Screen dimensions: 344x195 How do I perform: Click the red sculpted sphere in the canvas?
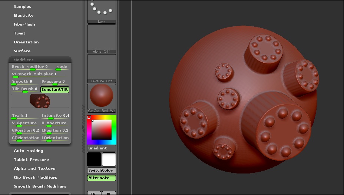coord(243,99)
